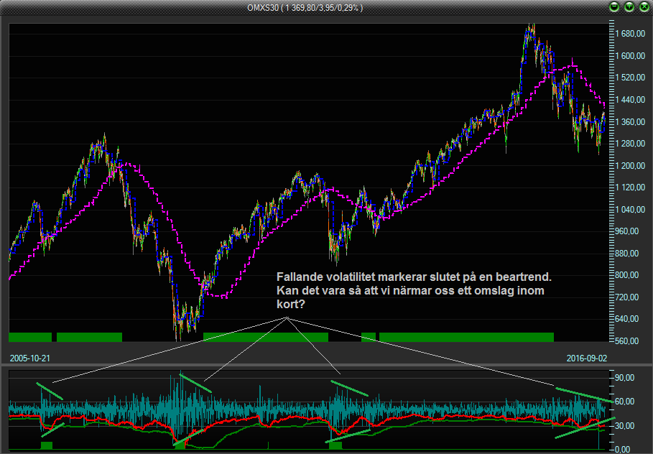Click price axis label 1 280,00
The width and height of the screenshot is (653, 454).
coord(630,143)
